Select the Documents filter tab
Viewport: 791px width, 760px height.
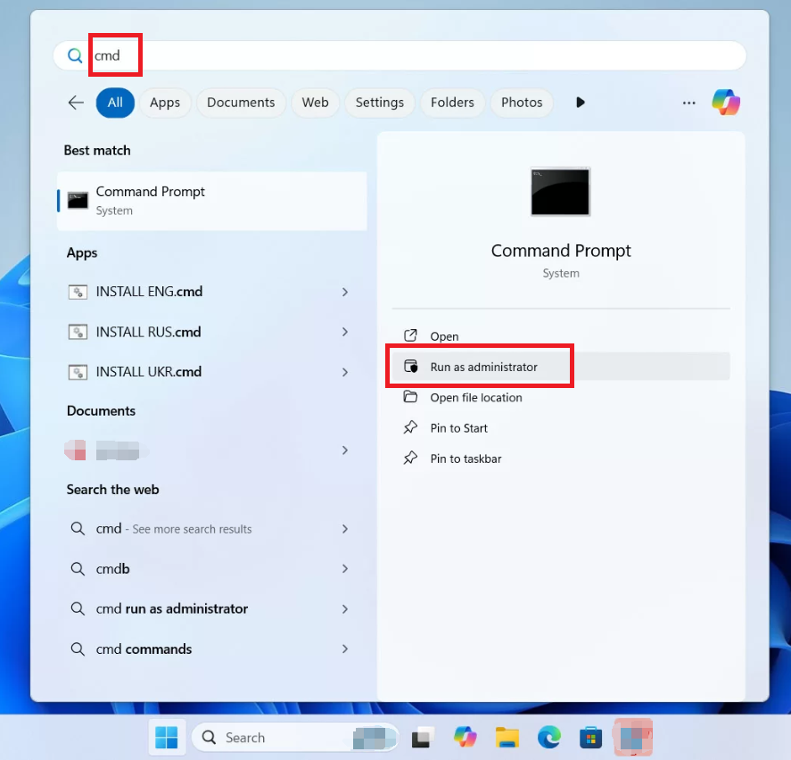[x=241, y=103]
